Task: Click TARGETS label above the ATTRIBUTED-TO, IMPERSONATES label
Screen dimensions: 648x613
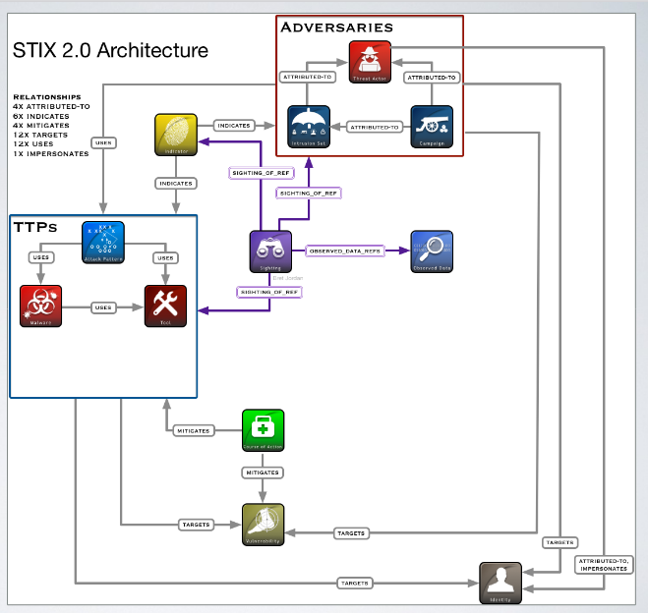Action: click(x=560, y=542)
